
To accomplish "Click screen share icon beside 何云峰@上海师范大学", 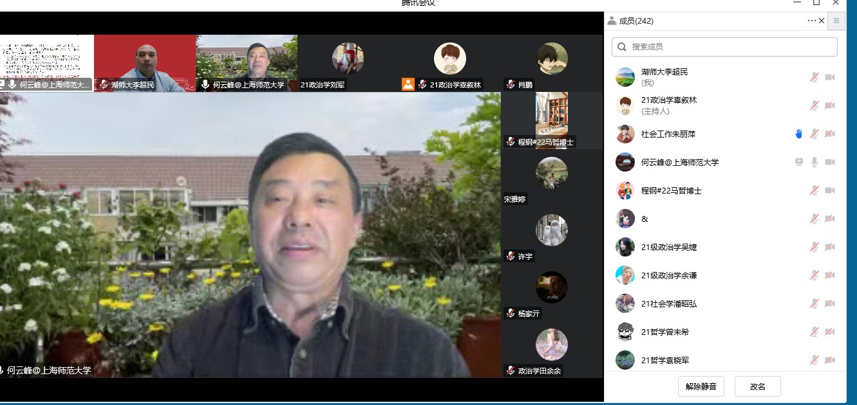I will (x=799, y=162).
